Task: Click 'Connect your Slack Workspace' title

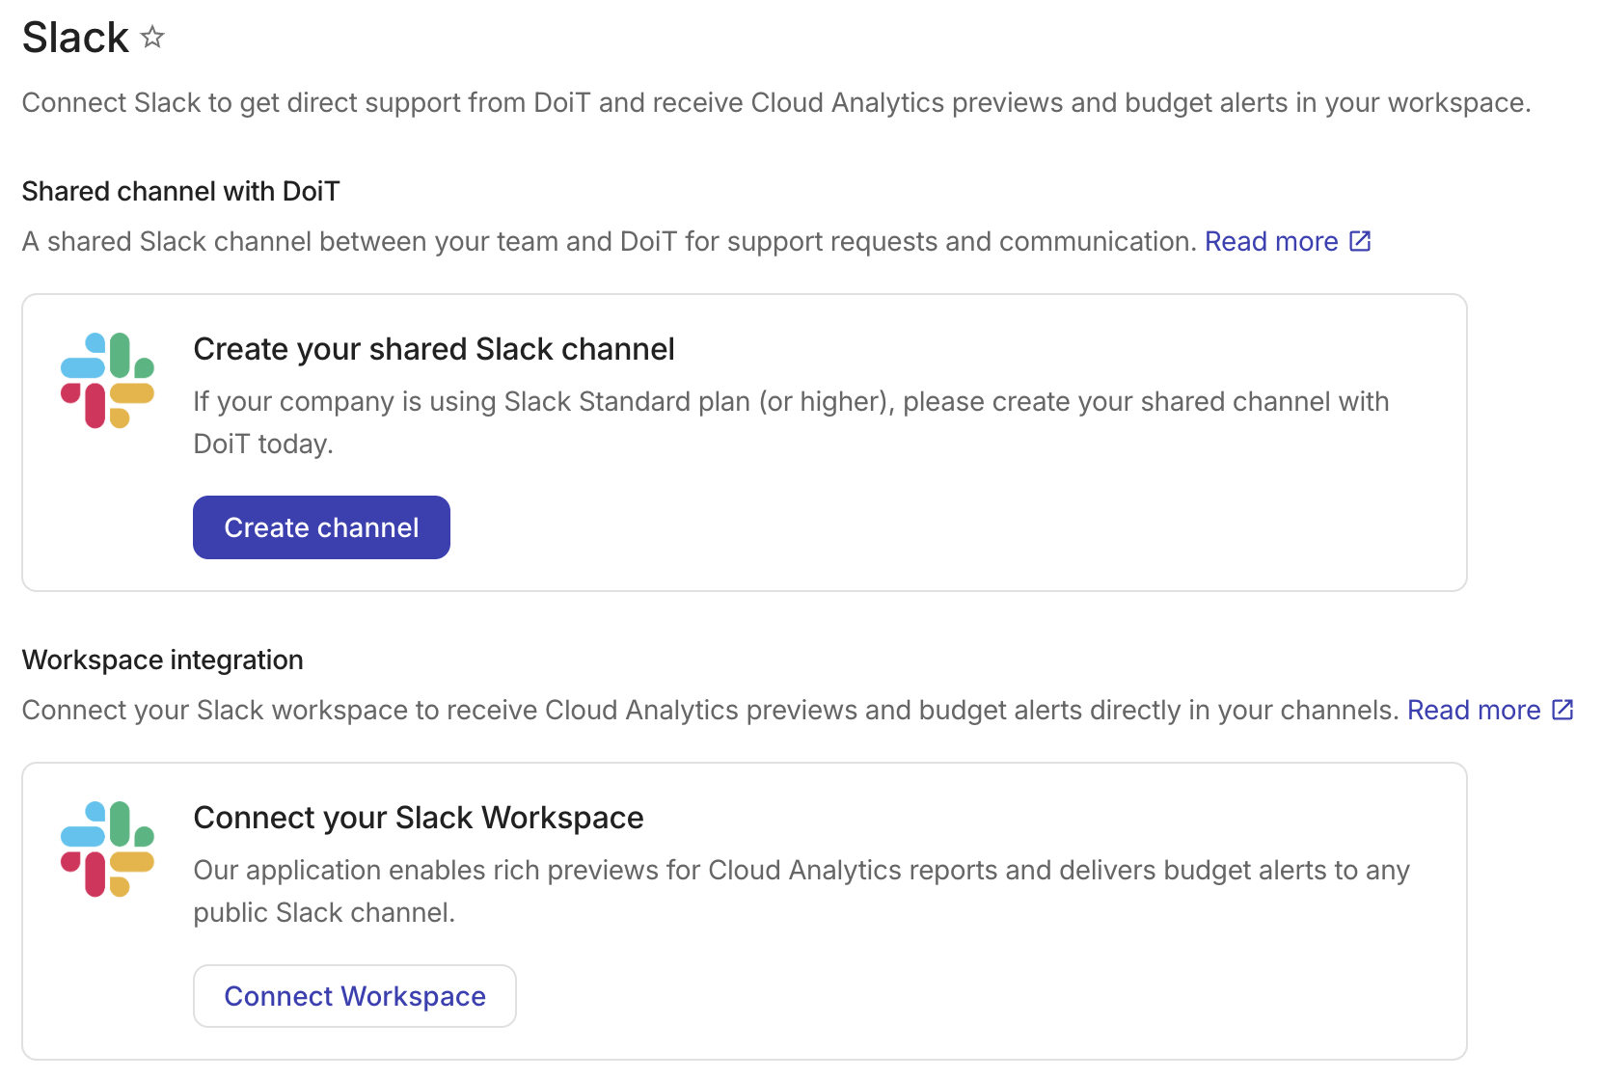Action: (x=419, y=818)
